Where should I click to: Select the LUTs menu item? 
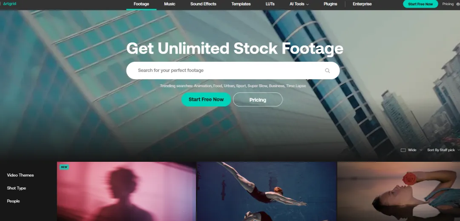point(270,4)
